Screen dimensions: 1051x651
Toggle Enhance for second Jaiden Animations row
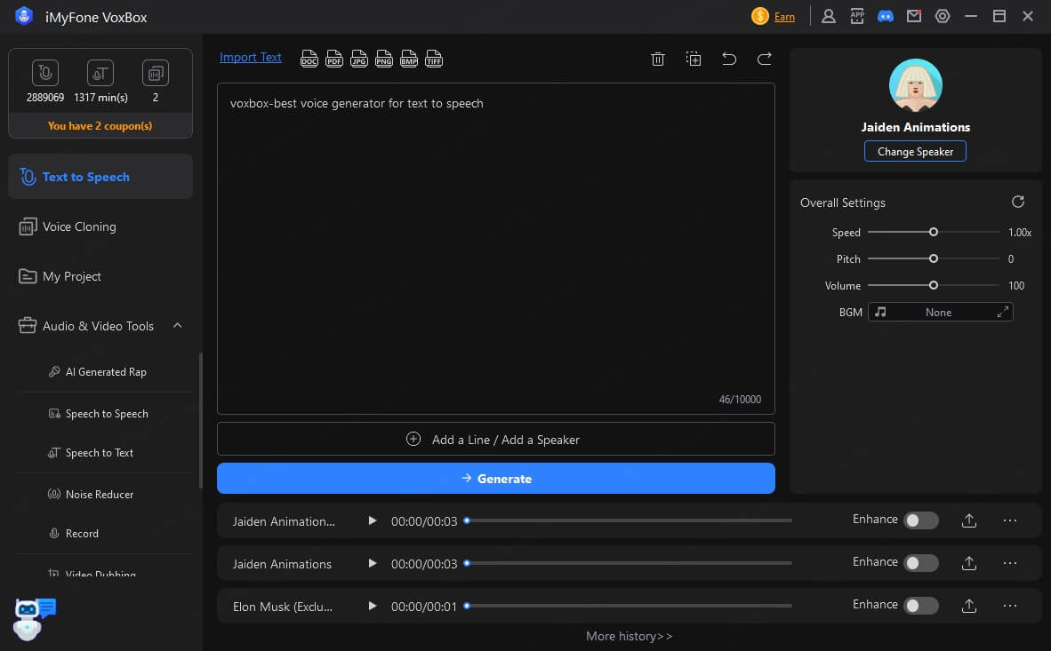(921, 563)
